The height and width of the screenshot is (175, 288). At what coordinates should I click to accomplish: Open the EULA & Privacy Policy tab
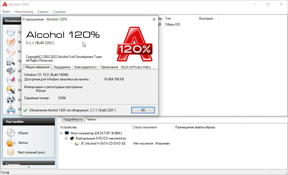pyautogui.click(x=136, y=67)
